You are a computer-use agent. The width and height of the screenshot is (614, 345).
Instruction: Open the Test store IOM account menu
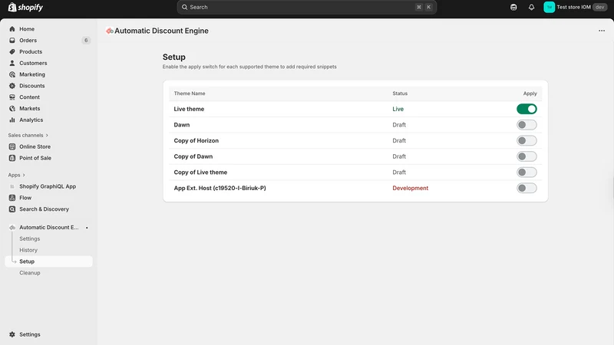(575, 7)
